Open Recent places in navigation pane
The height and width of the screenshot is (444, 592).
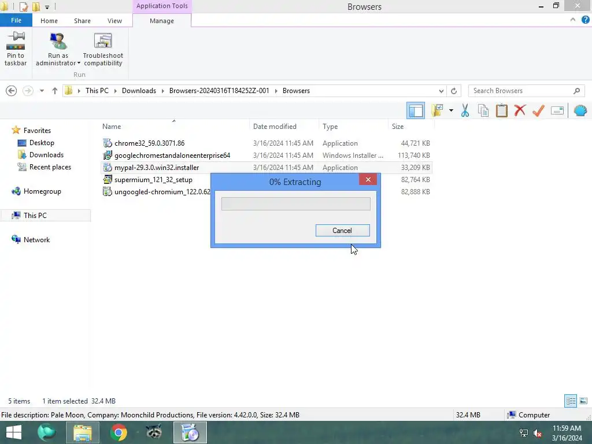(50, 167)
